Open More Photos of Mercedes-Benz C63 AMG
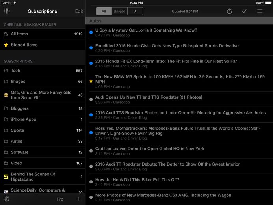 [179, 197]
